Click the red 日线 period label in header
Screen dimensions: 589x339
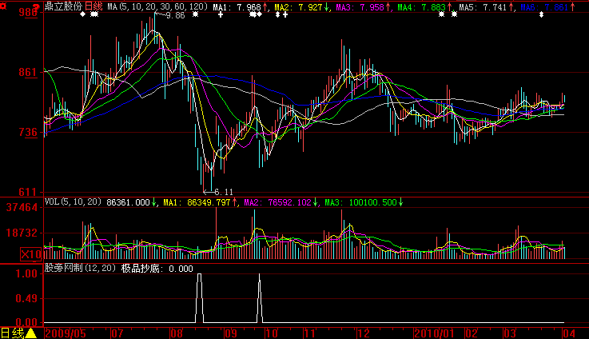[94, 6]
